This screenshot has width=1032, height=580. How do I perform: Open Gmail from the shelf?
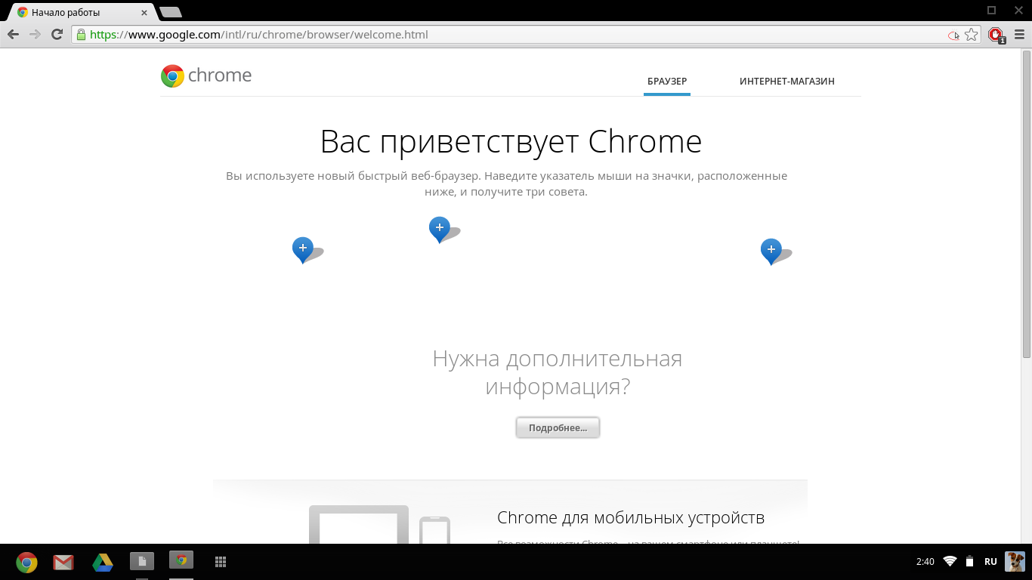[63, 562]
